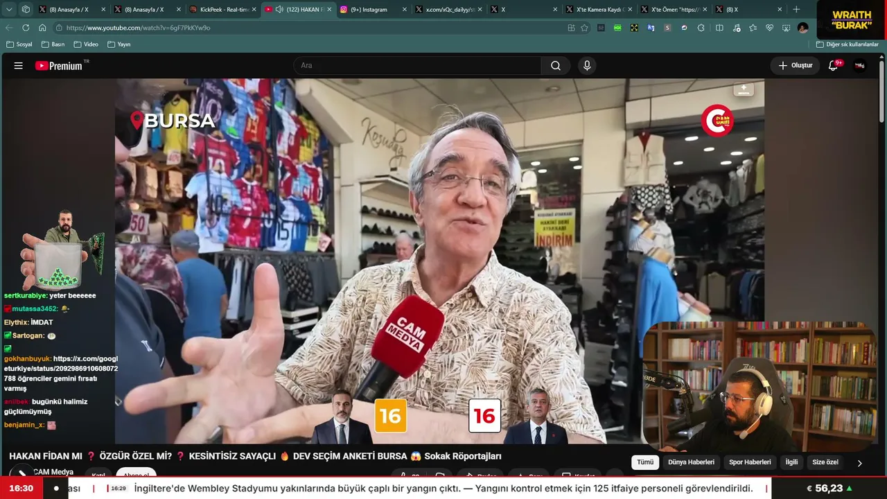This screenshot has width=887, height=499.
Task: Open a new browser tab
Action: tap(796, 10)
